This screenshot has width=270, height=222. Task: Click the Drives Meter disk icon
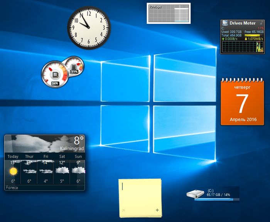tap(225, 23)
